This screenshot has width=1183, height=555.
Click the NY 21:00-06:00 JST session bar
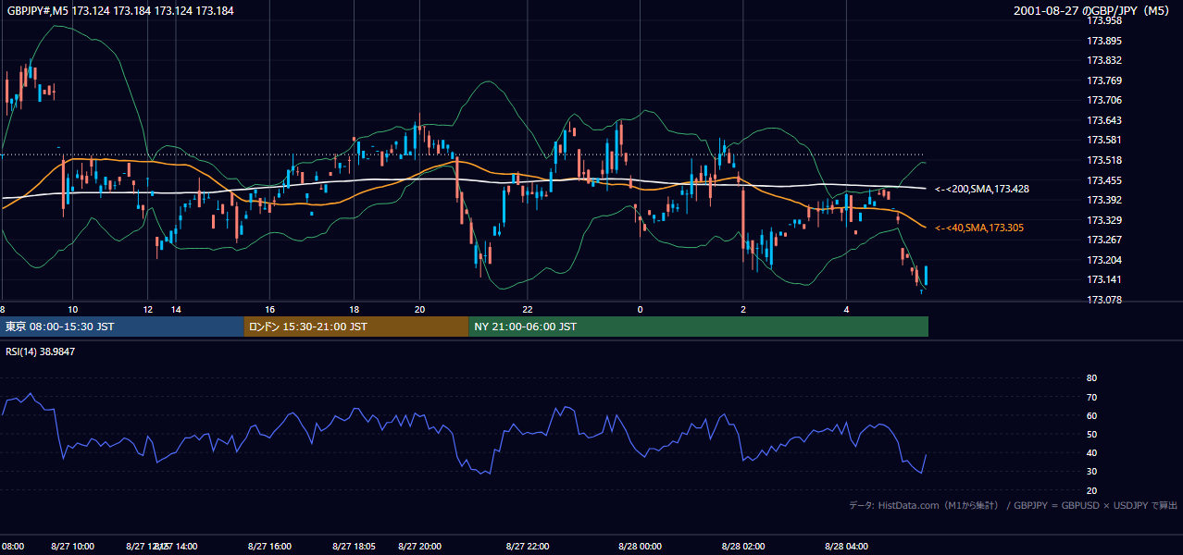(698, 327)
